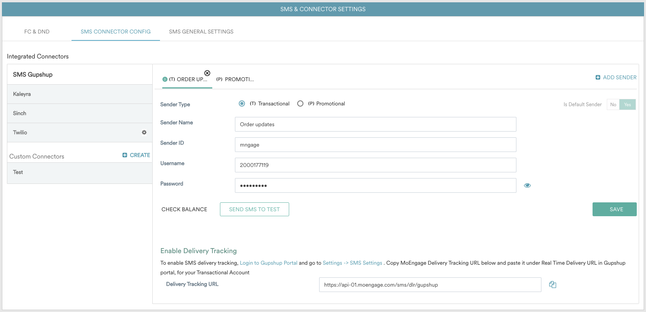The image size is (646, 312).
Task: Set Is Default Sender to No
Action: pos(613,105)
